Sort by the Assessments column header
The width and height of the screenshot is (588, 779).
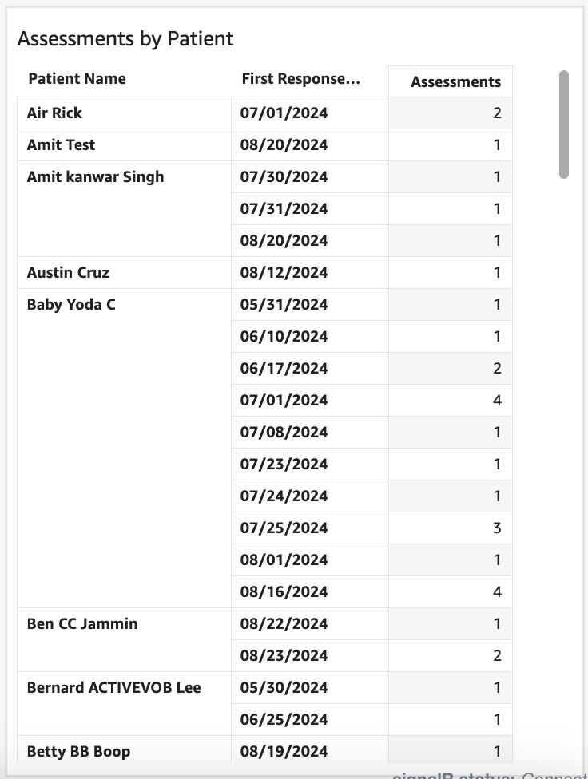455,82
